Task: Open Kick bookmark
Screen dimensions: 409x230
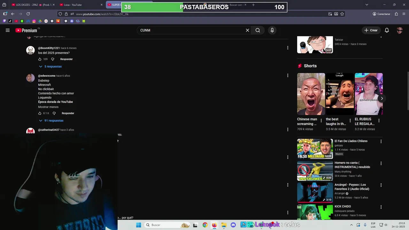Action: click(x=22, y=21)
